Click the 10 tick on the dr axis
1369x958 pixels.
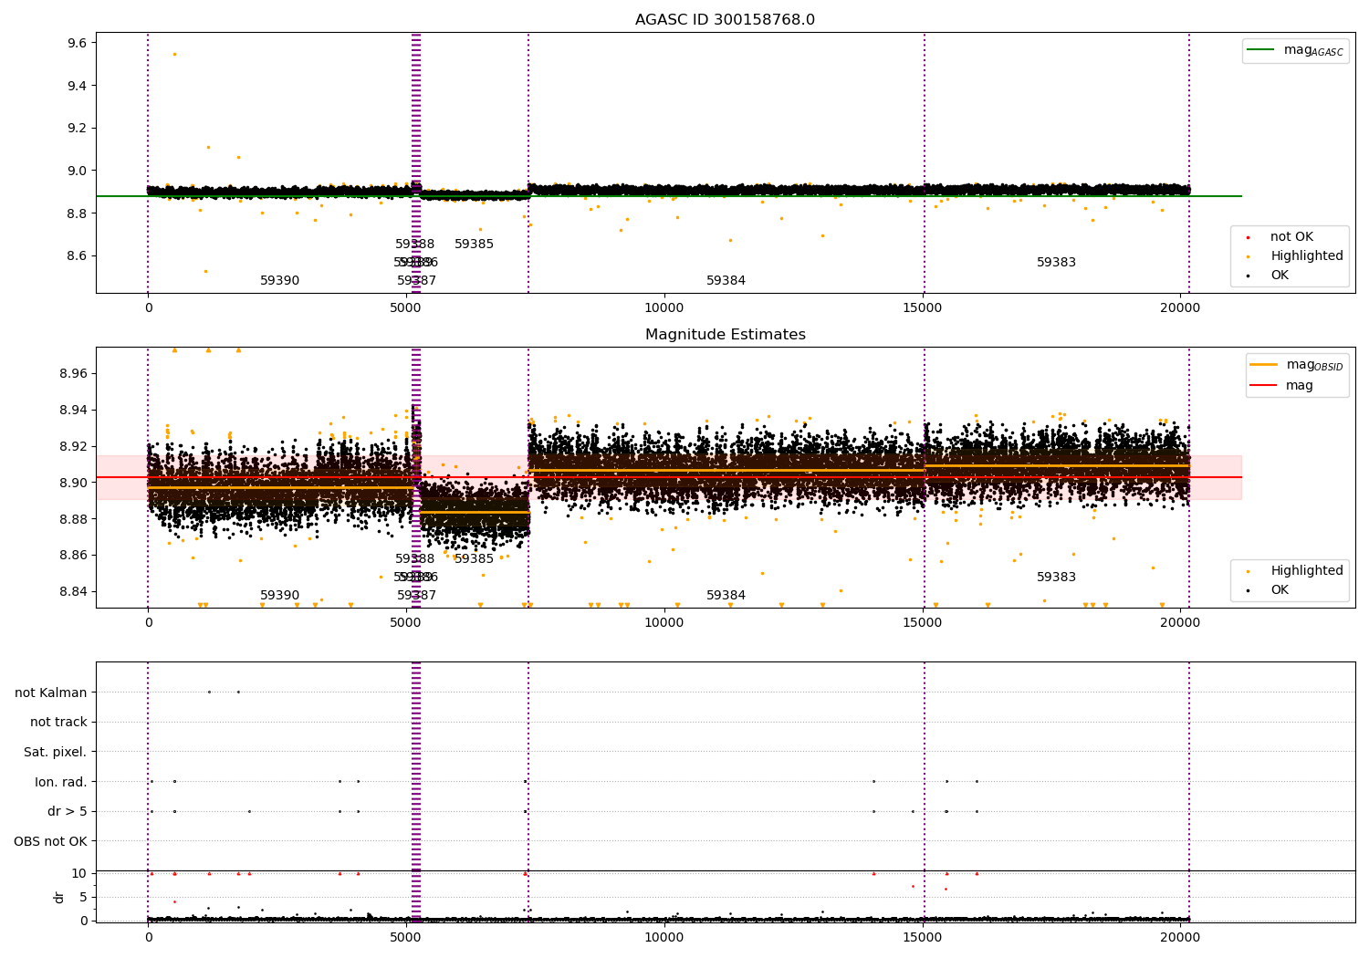[x=79, y=874]
